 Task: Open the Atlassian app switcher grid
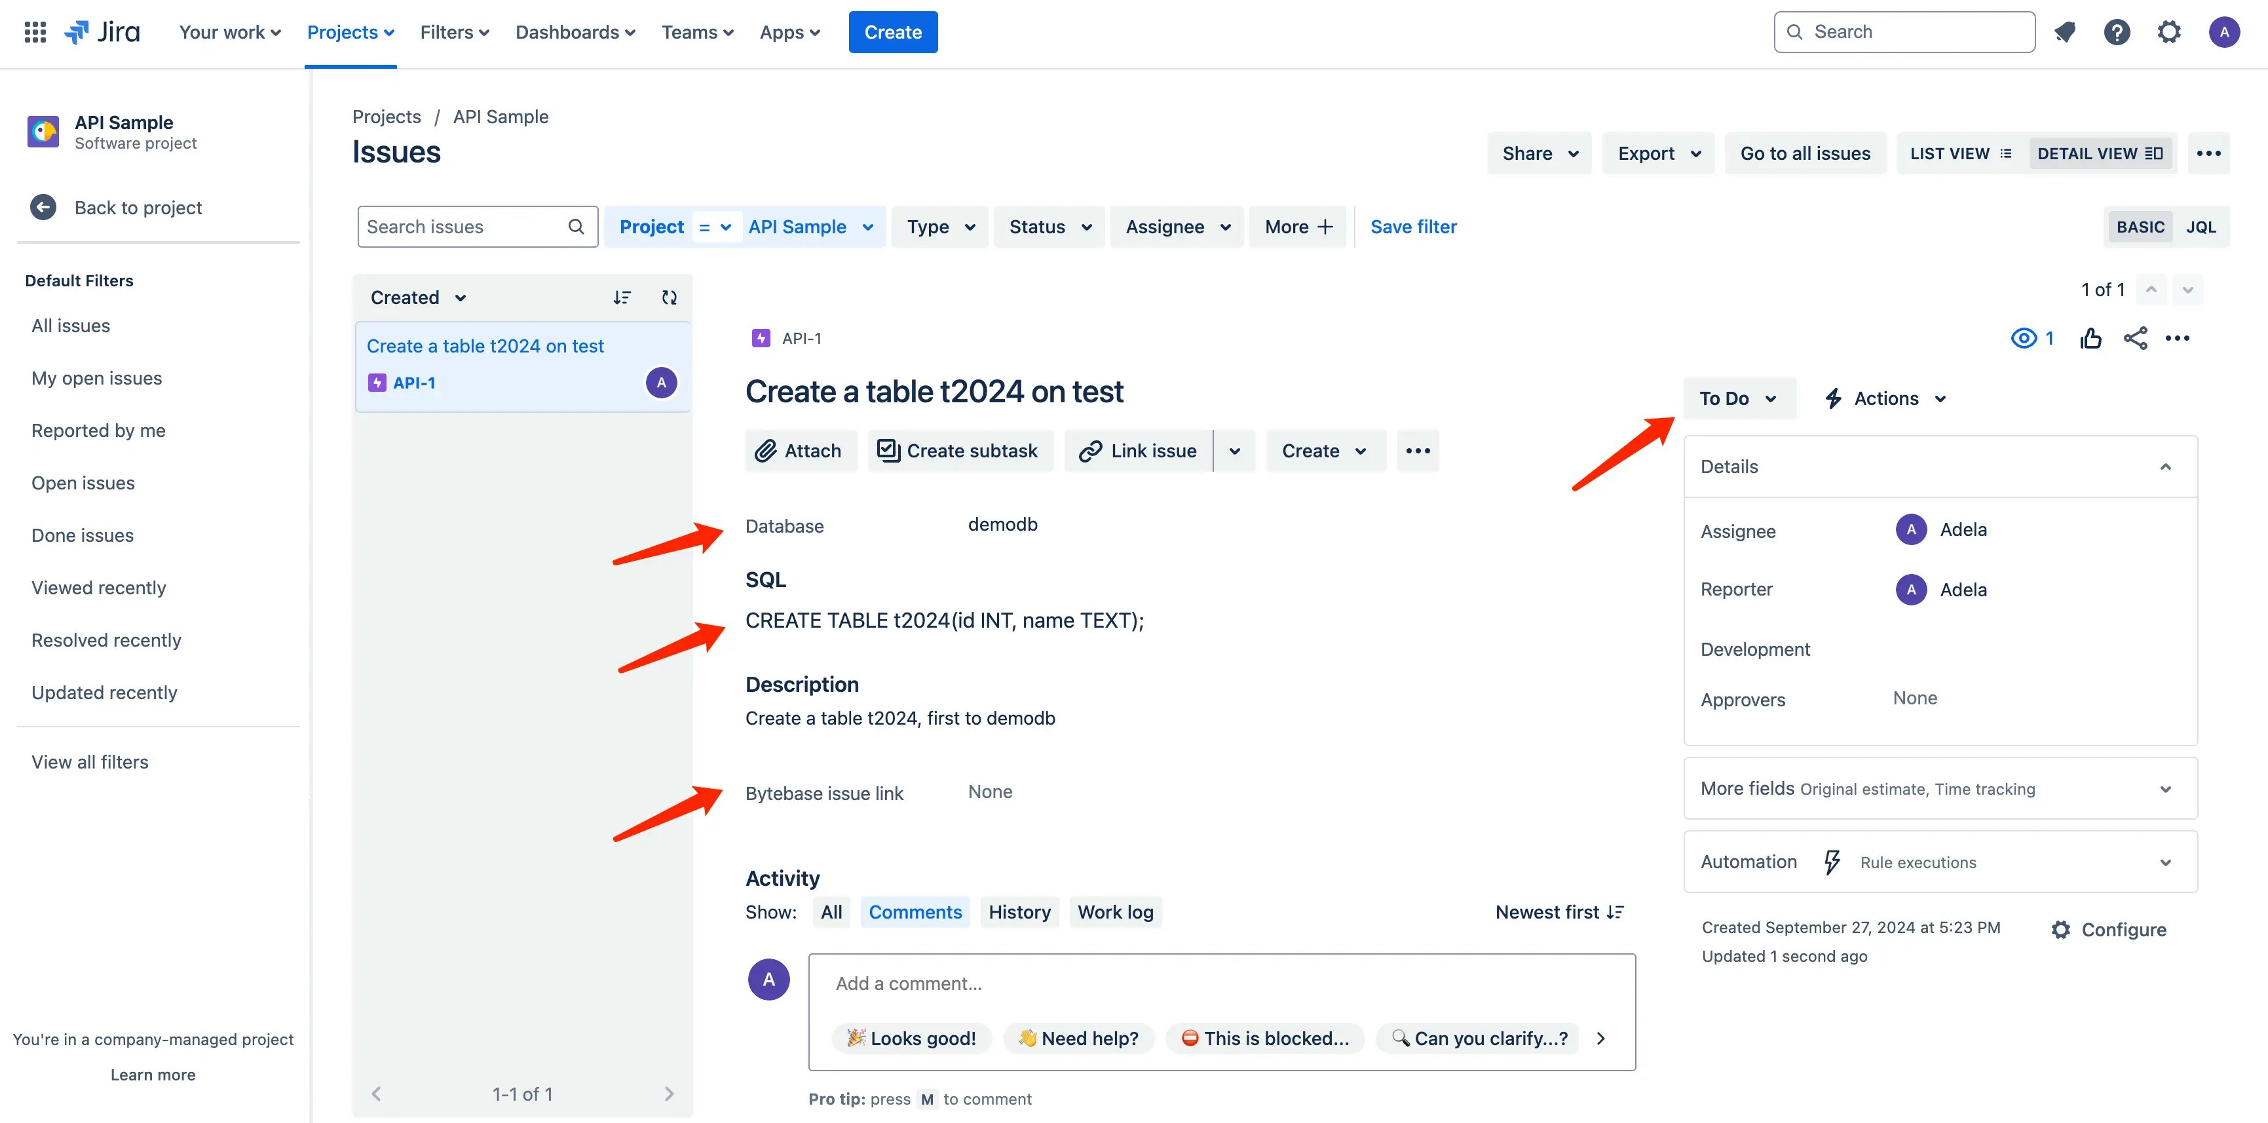point(34,31)
